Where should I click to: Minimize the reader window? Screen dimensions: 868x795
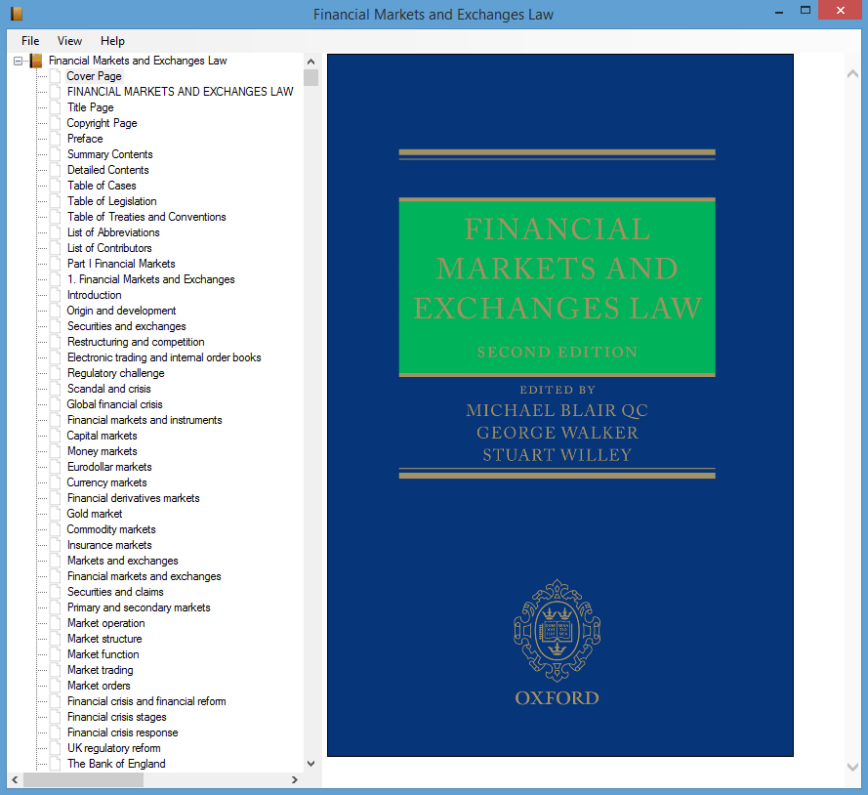[779, 12]
